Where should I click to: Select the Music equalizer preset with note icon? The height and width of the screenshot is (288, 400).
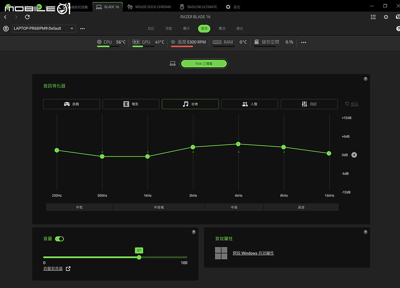tap(190, 104)
